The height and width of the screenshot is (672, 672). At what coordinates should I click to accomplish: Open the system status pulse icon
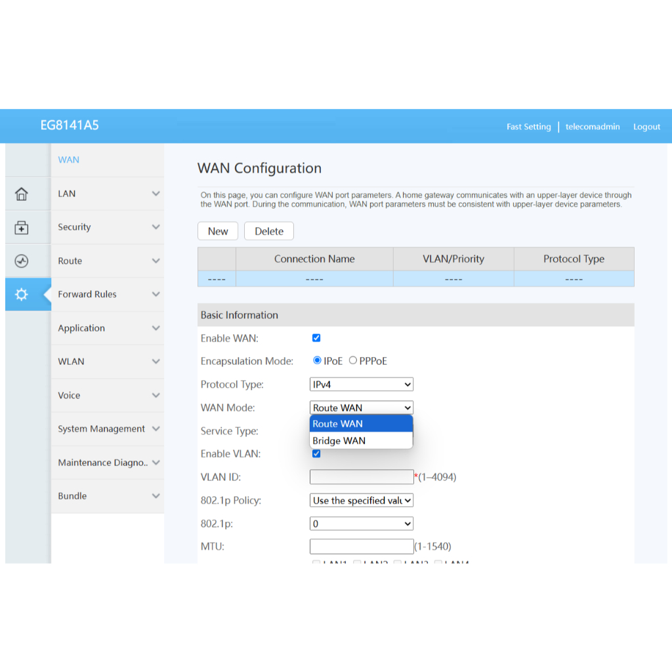coord(22,261)
